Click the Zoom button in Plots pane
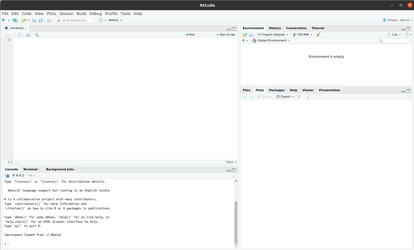 pyautogui.click(x=264, y=97)
